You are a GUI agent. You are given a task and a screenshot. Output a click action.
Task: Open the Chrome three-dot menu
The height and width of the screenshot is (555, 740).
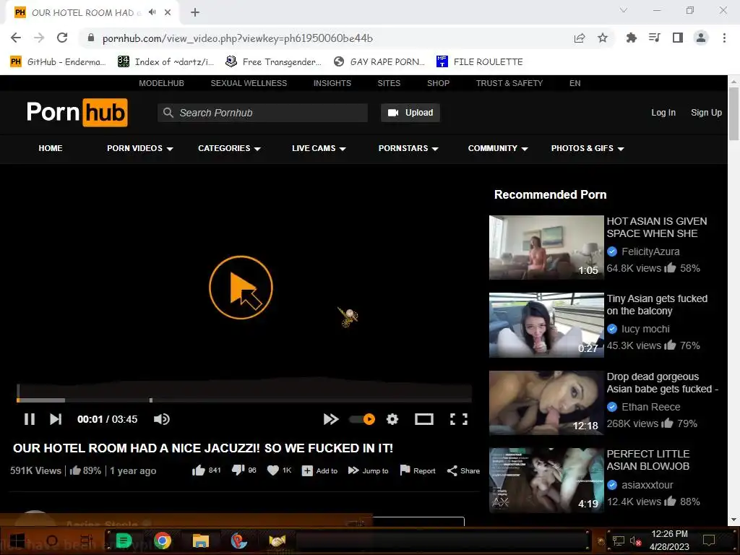pyautogui.click(x=724, y=38)
